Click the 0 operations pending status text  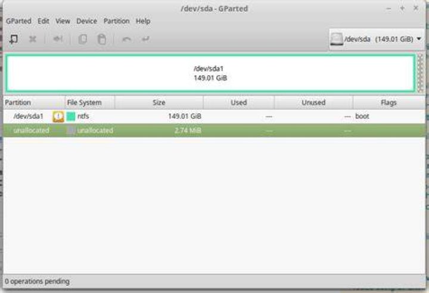pos(37,282)
